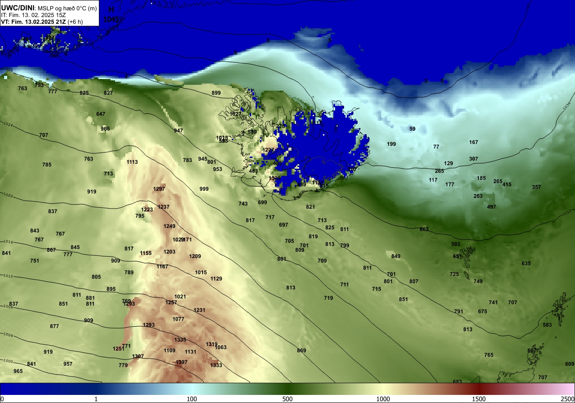Click the height value 899
Viewport: 575px width, 403px height.
tap(216, 93)
